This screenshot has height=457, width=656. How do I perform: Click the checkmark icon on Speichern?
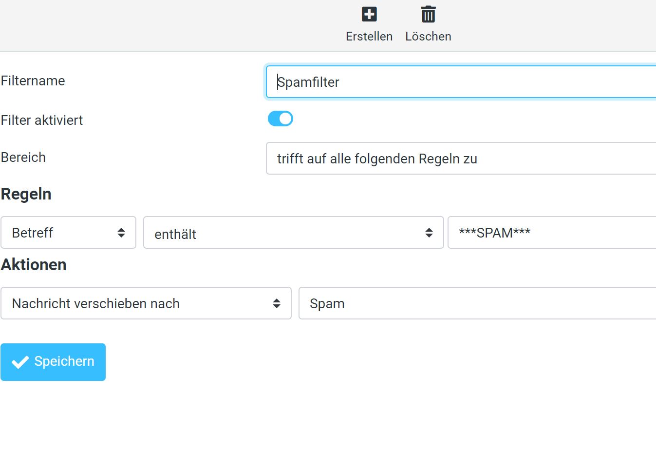click(x=20, y=362)
